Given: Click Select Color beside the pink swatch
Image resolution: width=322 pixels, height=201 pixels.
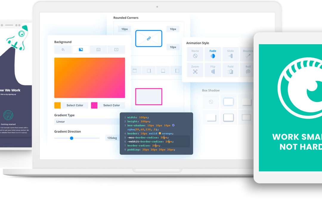Looking at the screenshot, I should 112,105.
